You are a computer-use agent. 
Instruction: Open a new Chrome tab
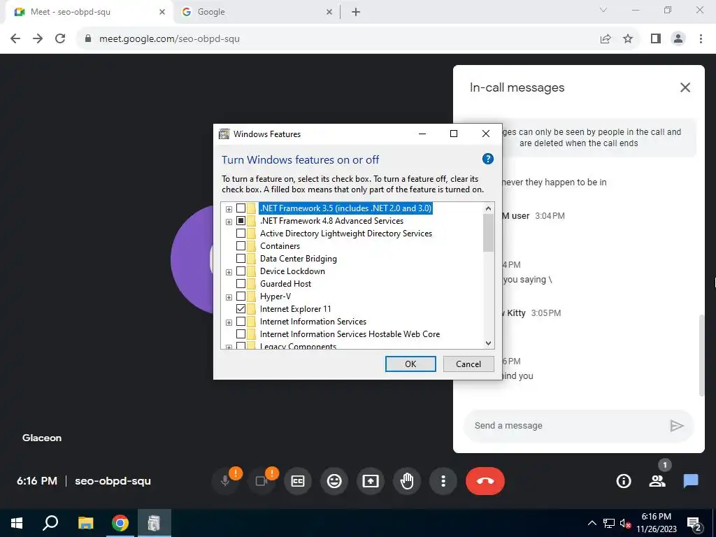point(356,12)
